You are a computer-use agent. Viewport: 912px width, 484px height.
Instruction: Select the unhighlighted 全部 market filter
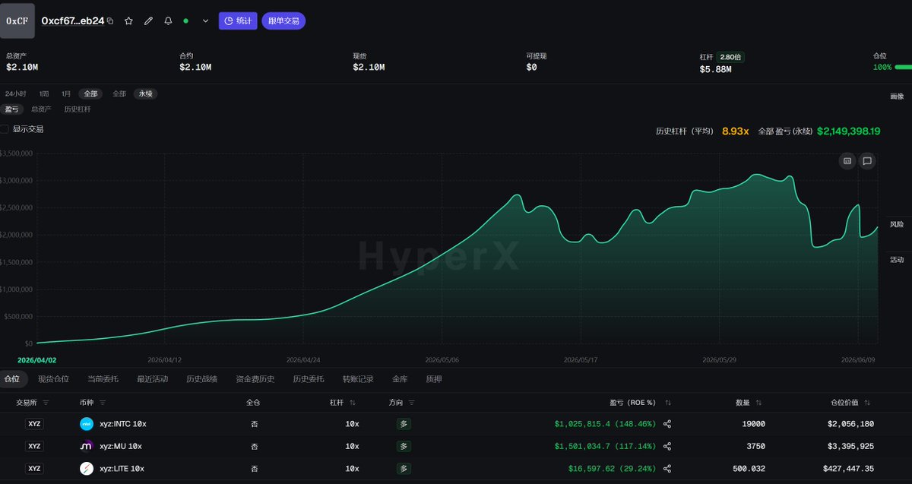[119, 93]
